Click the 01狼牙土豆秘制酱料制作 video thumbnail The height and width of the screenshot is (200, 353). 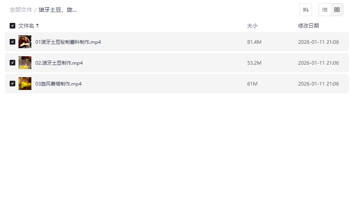click(25, 42)
